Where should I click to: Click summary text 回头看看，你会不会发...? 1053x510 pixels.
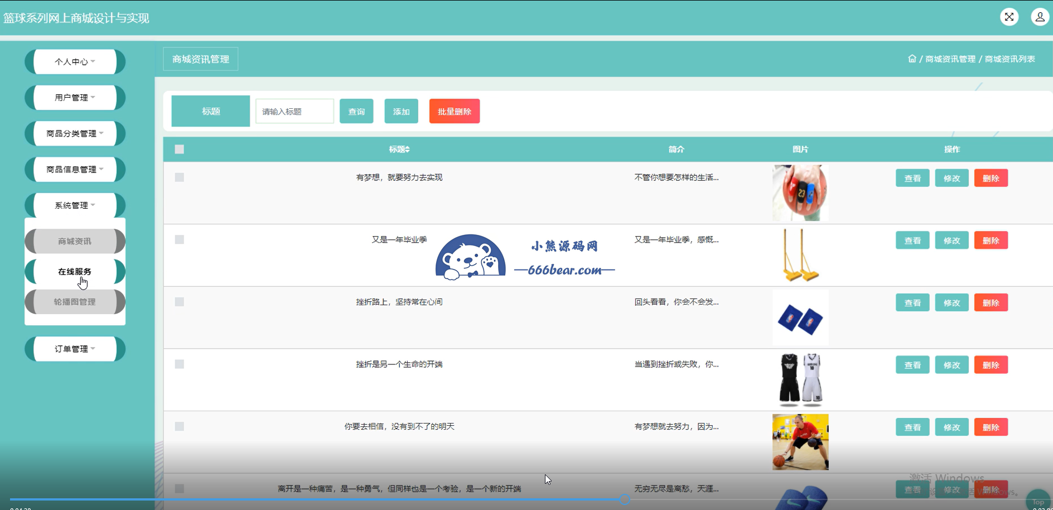pos(677,302)
